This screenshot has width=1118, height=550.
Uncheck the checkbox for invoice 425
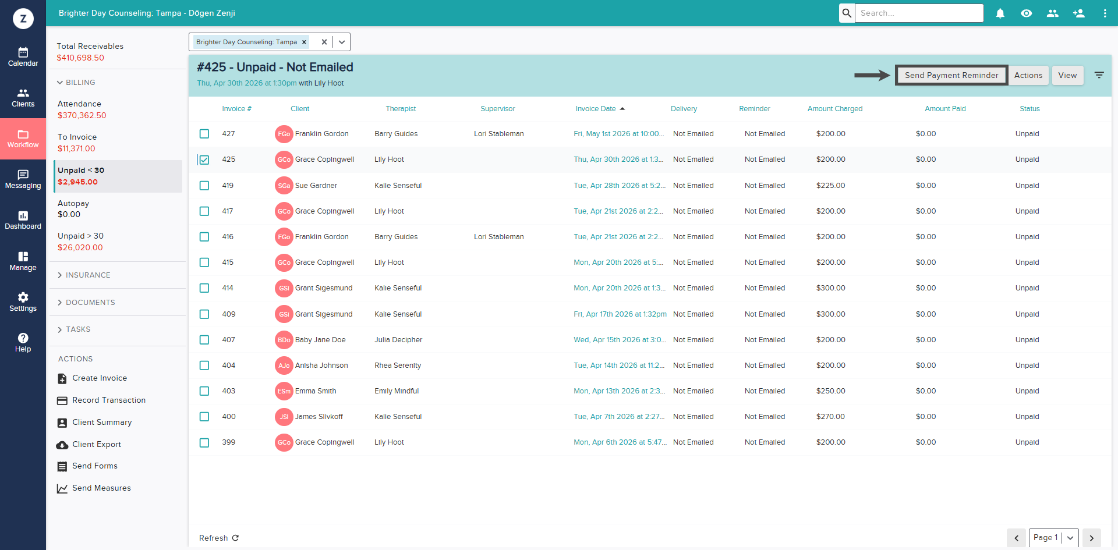pos(204,159)
